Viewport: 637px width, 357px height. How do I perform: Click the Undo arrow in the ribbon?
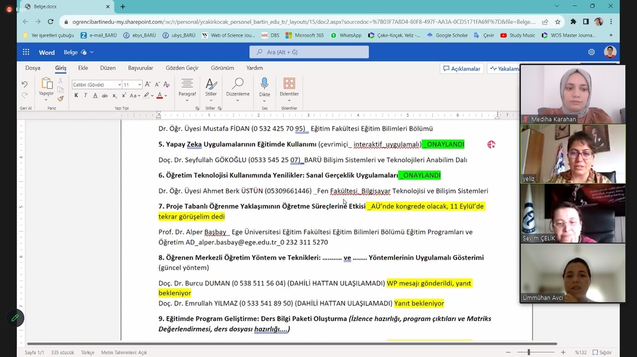click(25, 84)
